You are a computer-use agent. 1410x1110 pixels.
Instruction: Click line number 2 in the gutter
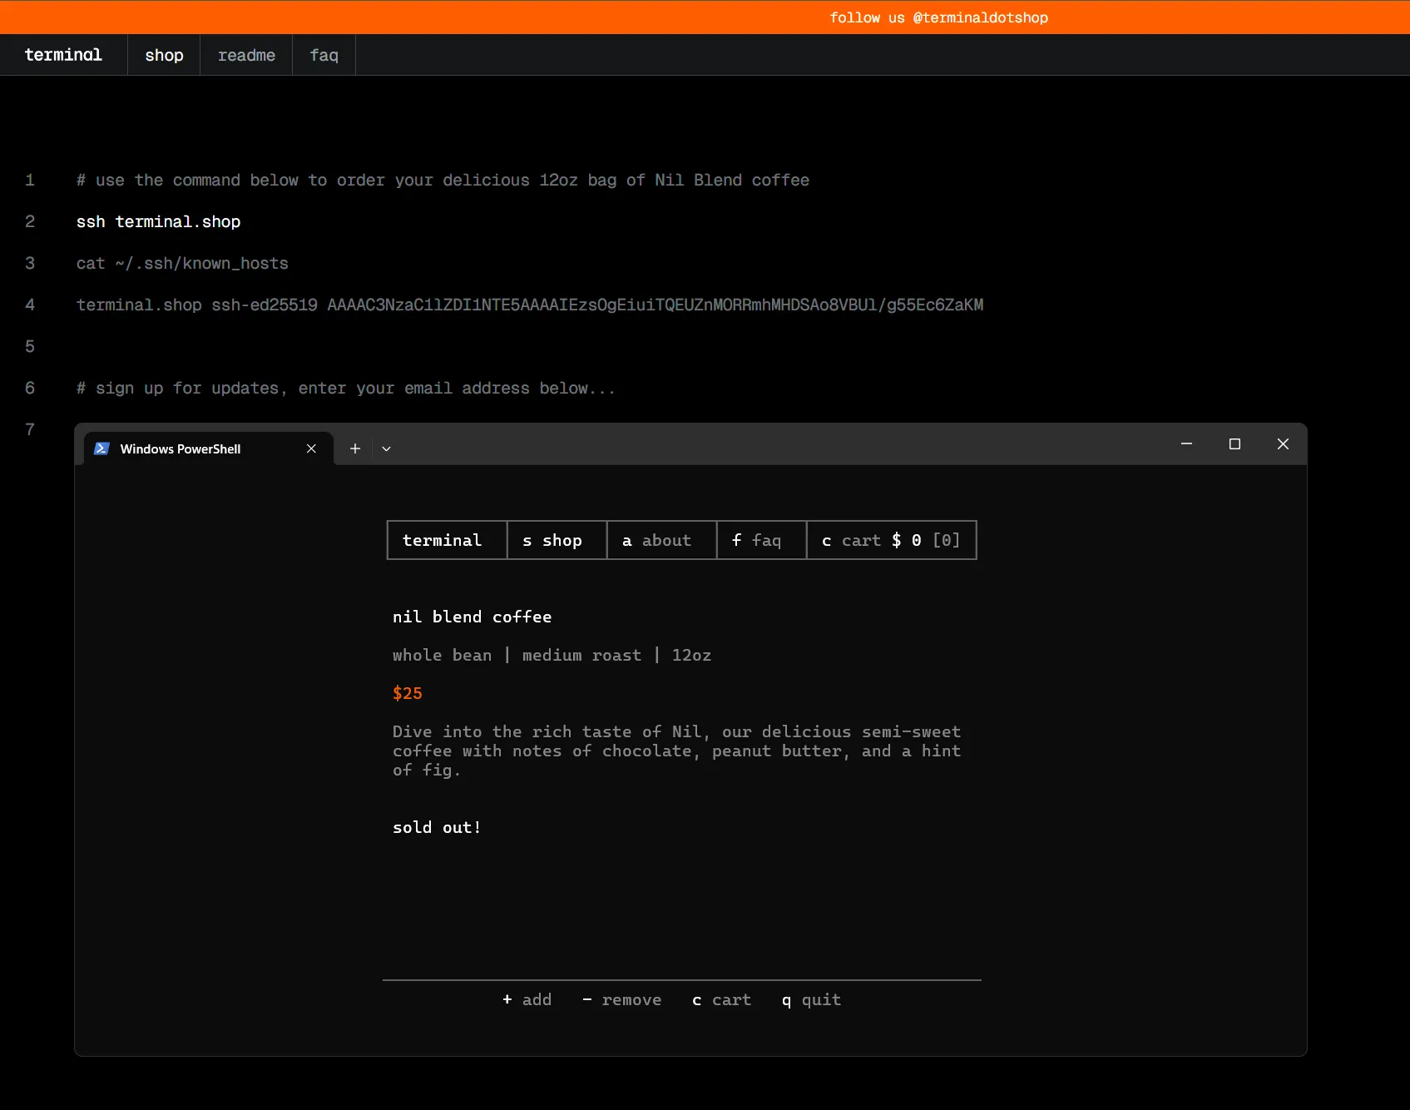click(x=30, y=221)
